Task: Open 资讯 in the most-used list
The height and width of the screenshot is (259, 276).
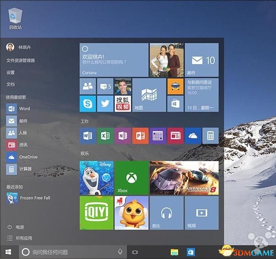Action: [x=17, y=145]
